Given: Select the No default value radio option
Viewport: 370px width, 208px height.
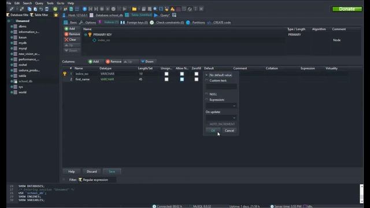Looking at the screenshot, I should tap(207, 75).
